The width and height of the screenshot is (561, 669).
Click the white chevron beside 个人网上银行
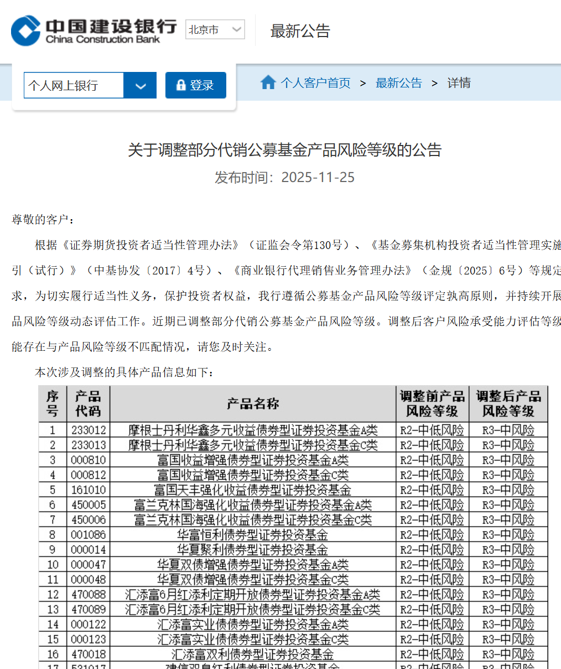tap(141, 85)
